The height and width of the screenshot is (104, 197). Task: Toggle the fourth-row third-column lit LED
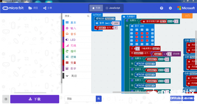[142, 40]
